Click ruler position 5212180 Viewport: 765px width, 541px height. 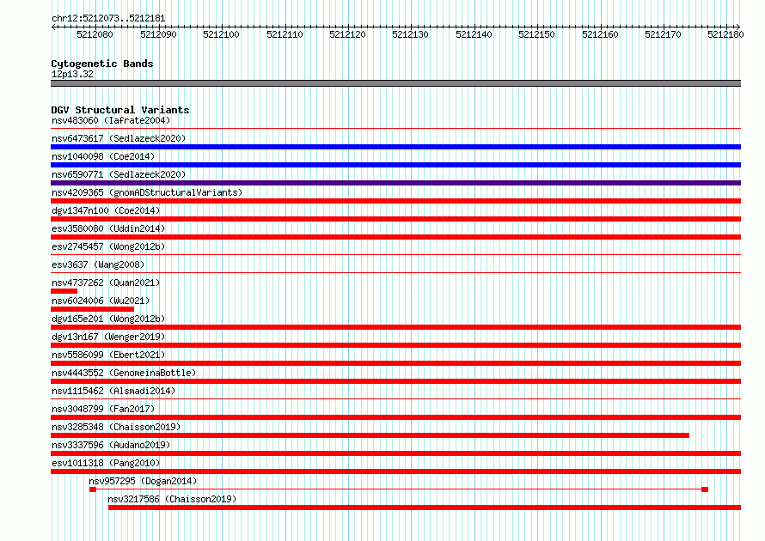(726, 34)
